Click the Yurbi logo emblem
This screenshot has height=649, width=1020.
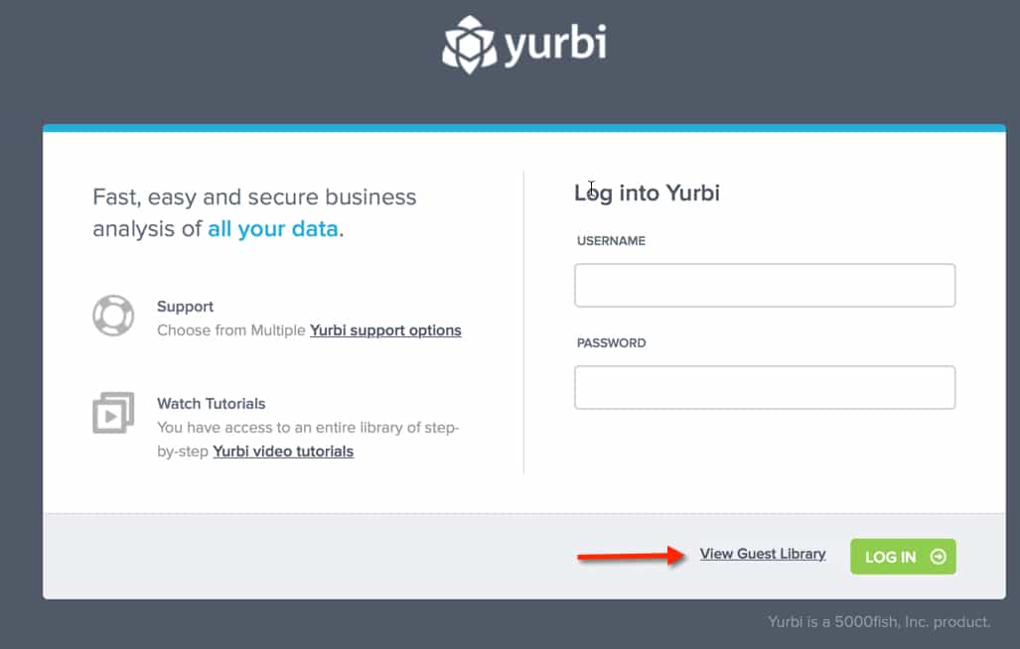pyautogui.click(x=471, y=45)
